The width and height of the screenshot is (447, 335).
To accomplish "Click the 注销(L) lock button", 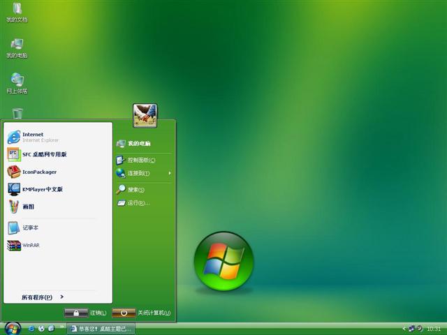I will [x=76, y=313].
